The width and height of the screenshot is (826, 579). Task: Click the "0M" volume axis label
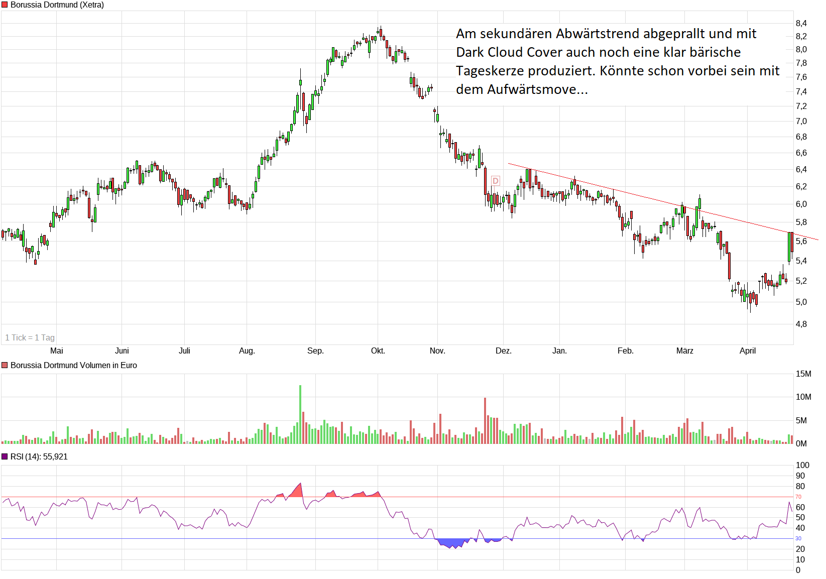pos(801,444)
